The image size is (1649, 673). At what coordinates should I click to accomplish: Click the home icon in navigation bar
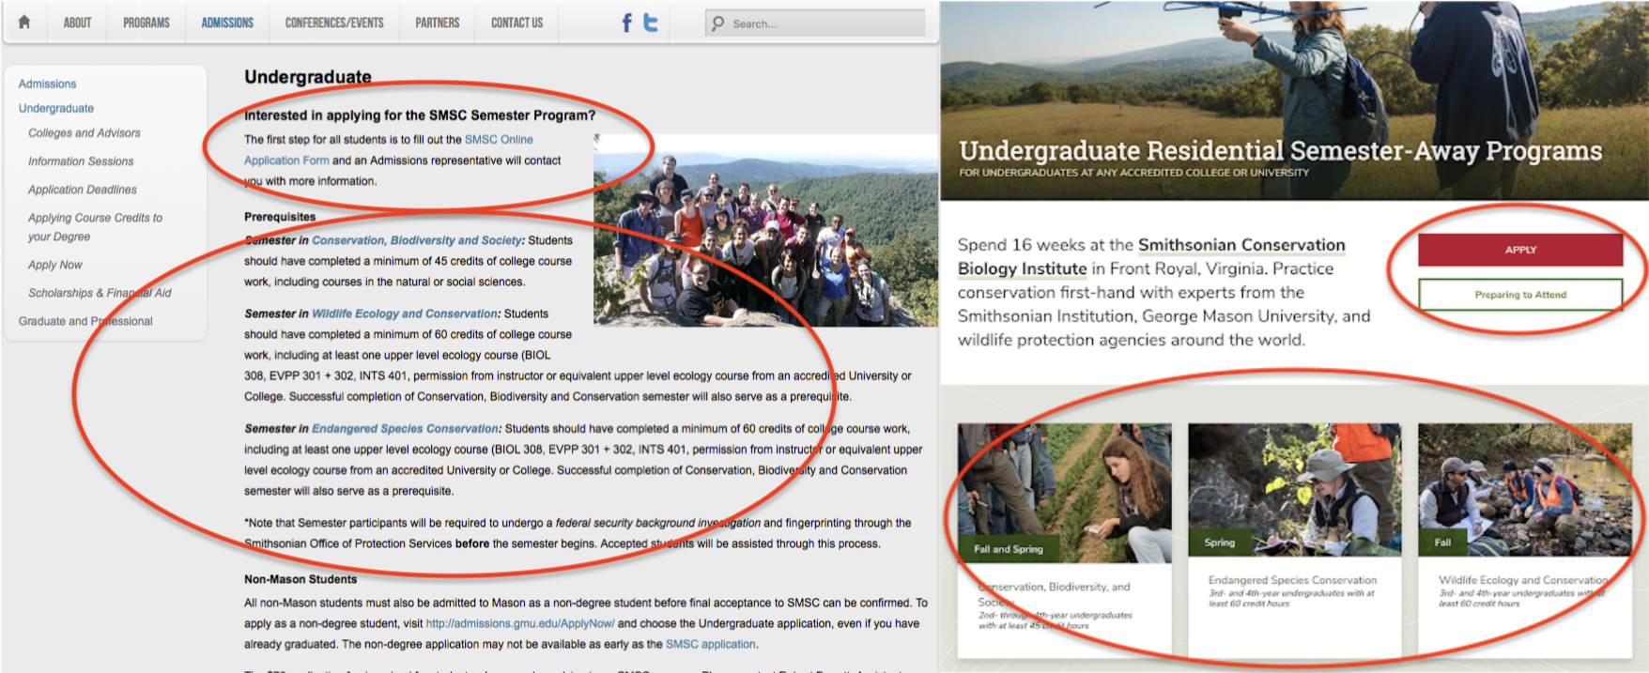[x=24, y=22]
